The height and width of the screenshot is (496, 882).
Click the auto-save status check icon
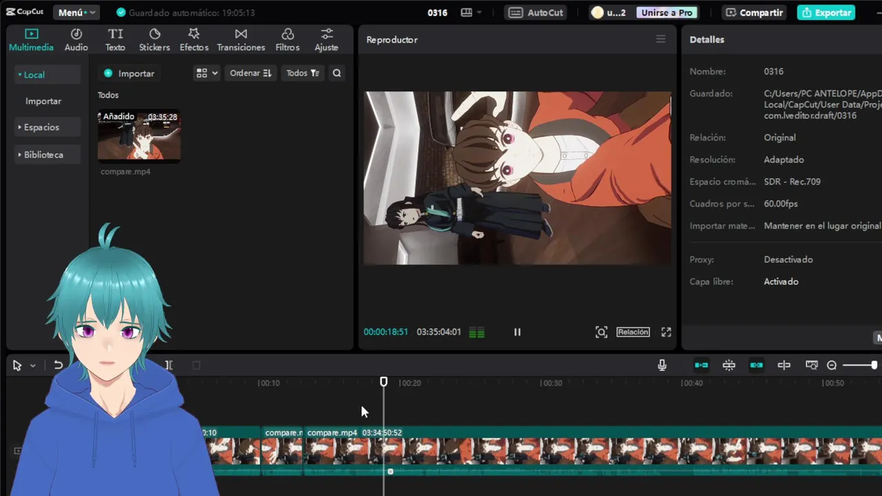[121, 12]
